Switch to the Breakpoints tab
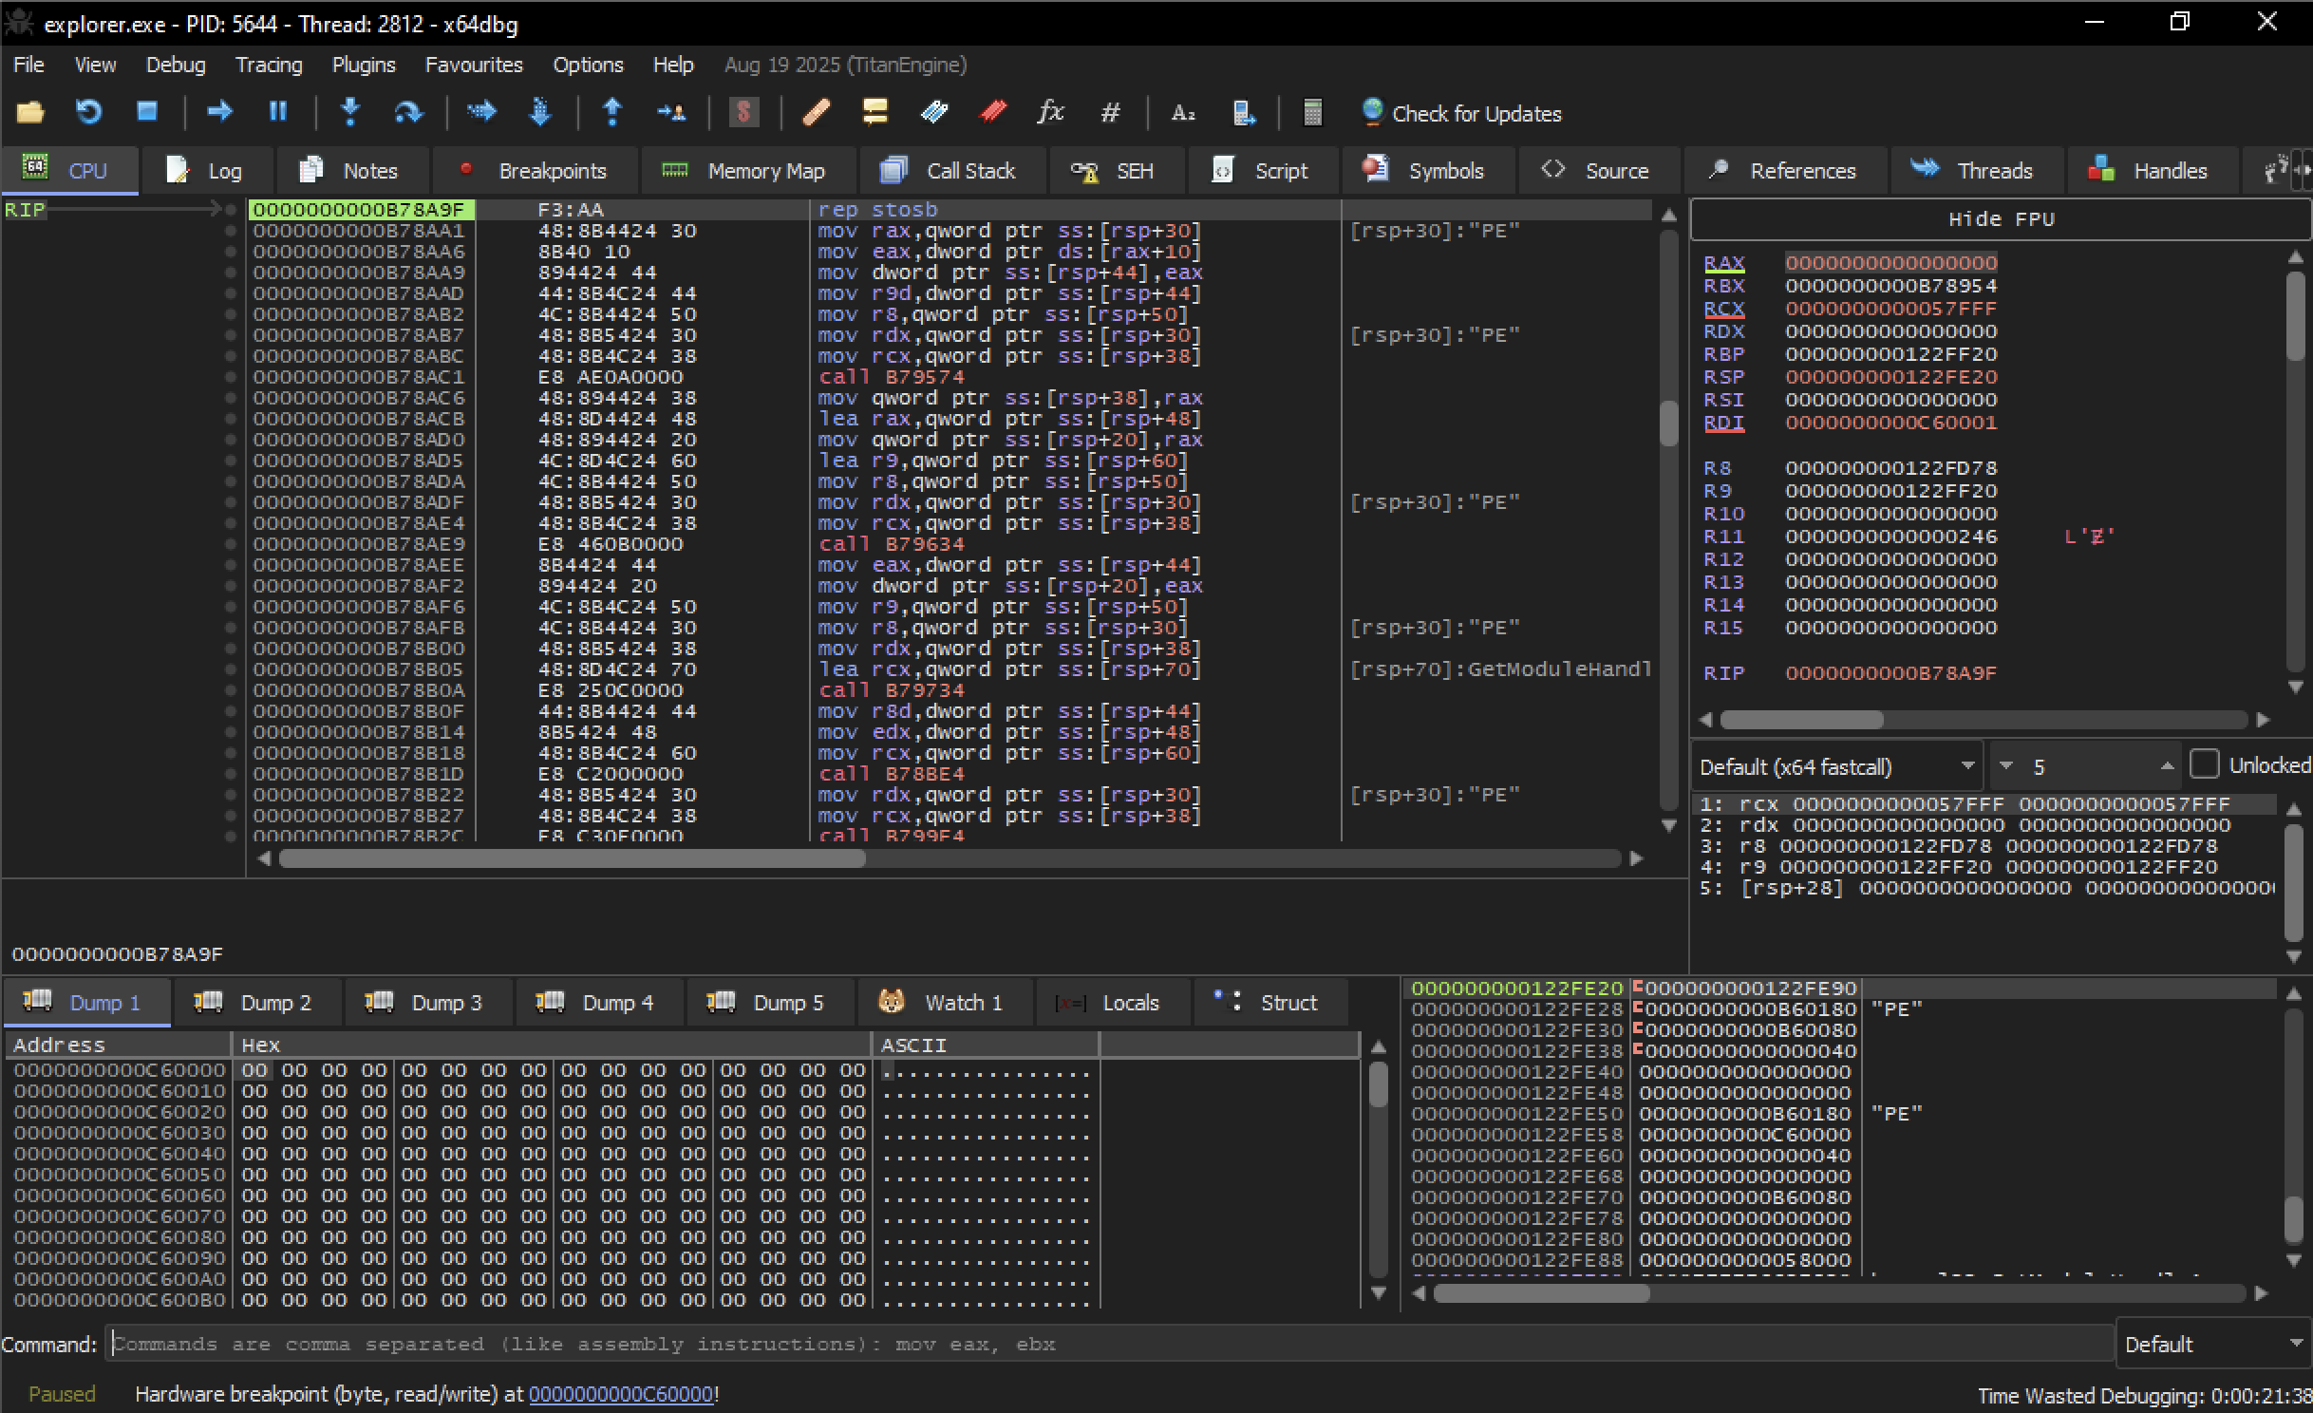The width and height of the screenshot is (2313, 1413). [535, 171]
